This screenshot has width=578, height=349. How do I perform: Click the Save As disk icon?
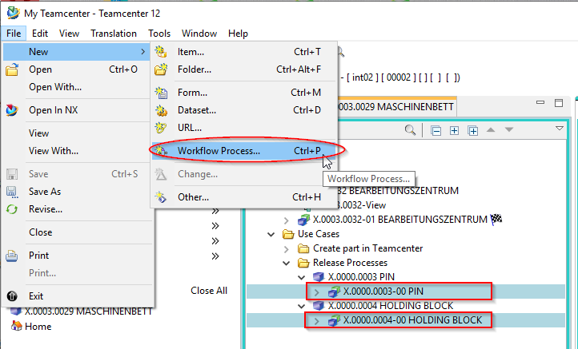[12, 192]
